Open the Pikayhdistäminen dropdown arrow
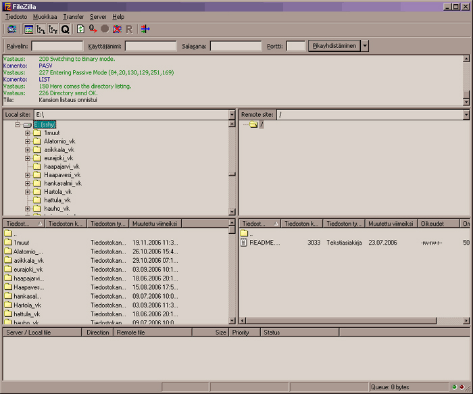 click(365, 46)
